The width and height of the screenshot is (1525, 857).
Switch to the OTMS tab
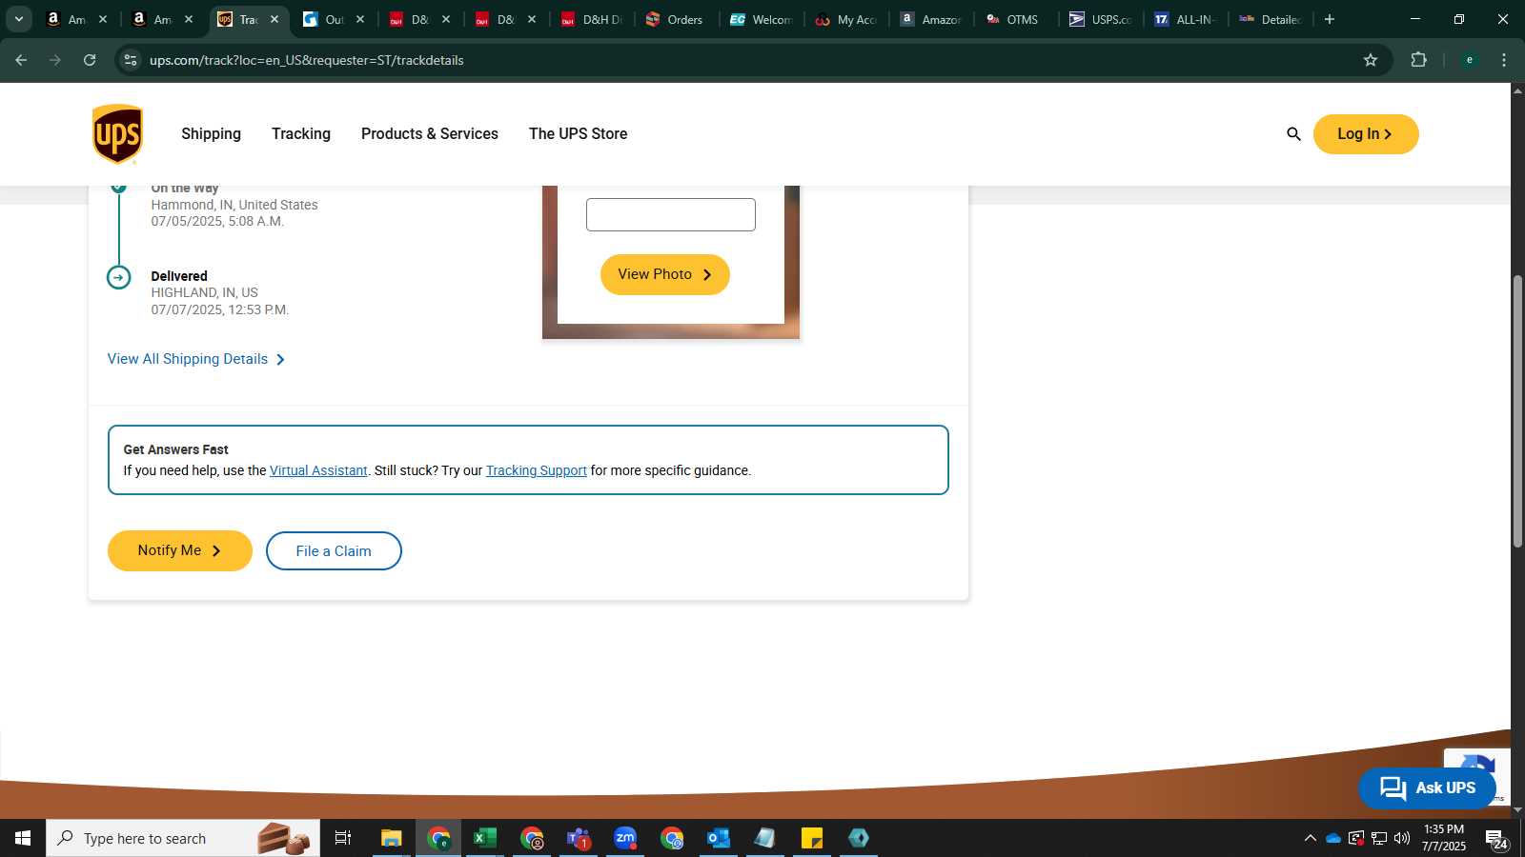[1014, 19]
